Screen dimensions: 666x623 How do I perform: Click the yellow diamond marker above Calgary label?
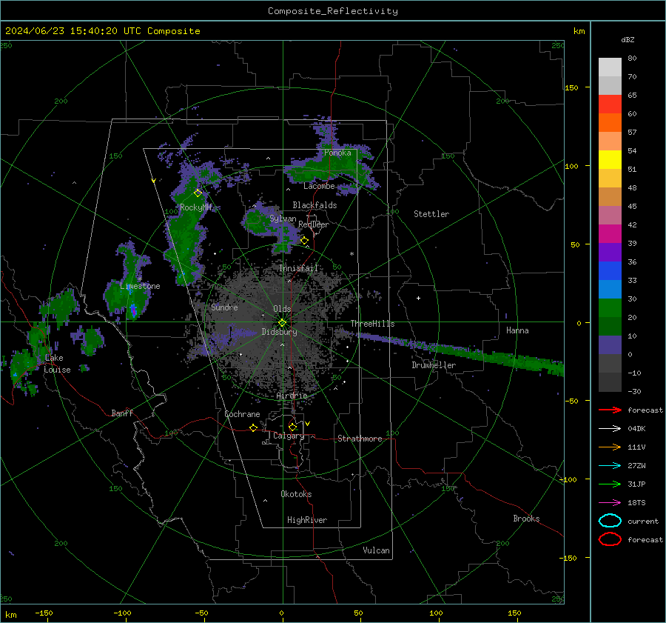tap(292, 427)
